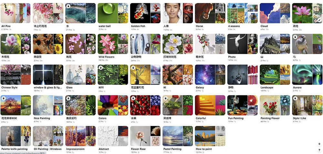This screenshot has width=323, height=154.
Task: Open the All Pins board title
Action: pyautogui.click(x=6, y=26)
